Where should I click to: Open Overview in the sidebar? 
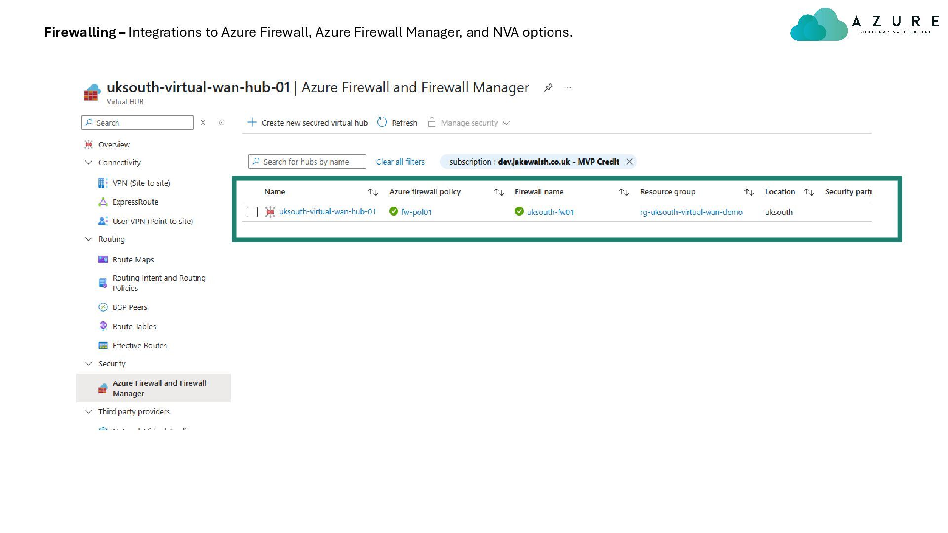114,144
